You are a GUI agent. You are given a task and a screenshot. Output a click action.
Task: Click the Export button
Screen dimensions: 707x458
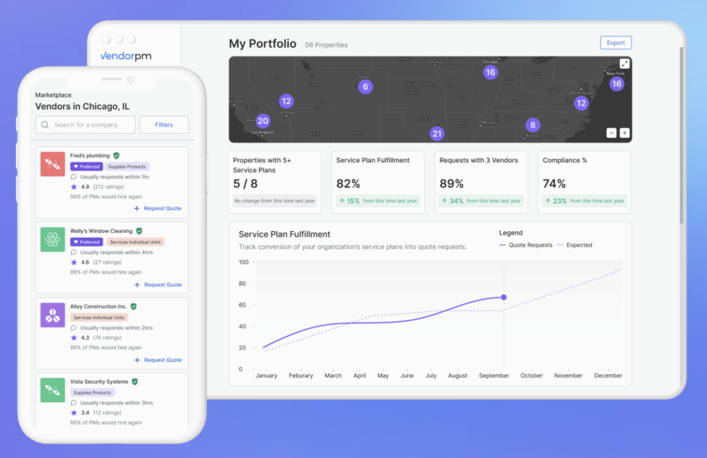616,43
